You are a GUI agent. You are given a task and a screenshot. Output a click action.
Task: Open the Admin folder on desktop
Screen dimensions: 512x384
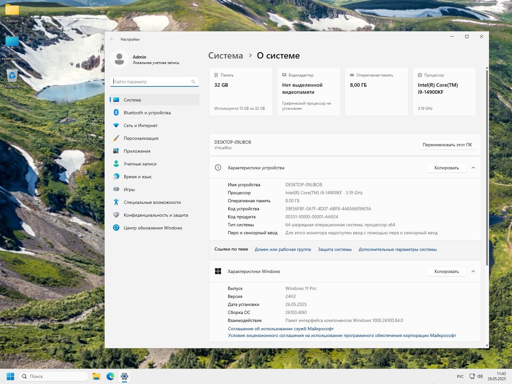12,13
